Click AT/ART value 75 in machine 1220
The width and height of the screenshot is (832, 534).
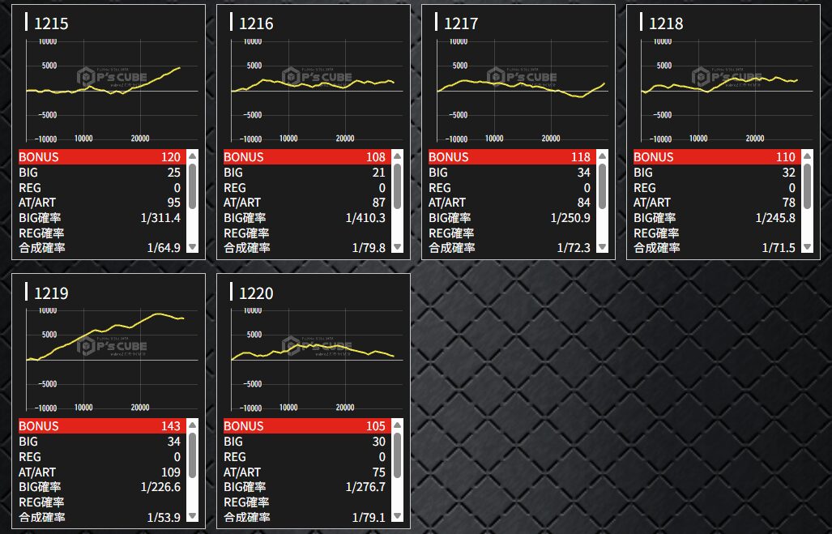point(379,472)
